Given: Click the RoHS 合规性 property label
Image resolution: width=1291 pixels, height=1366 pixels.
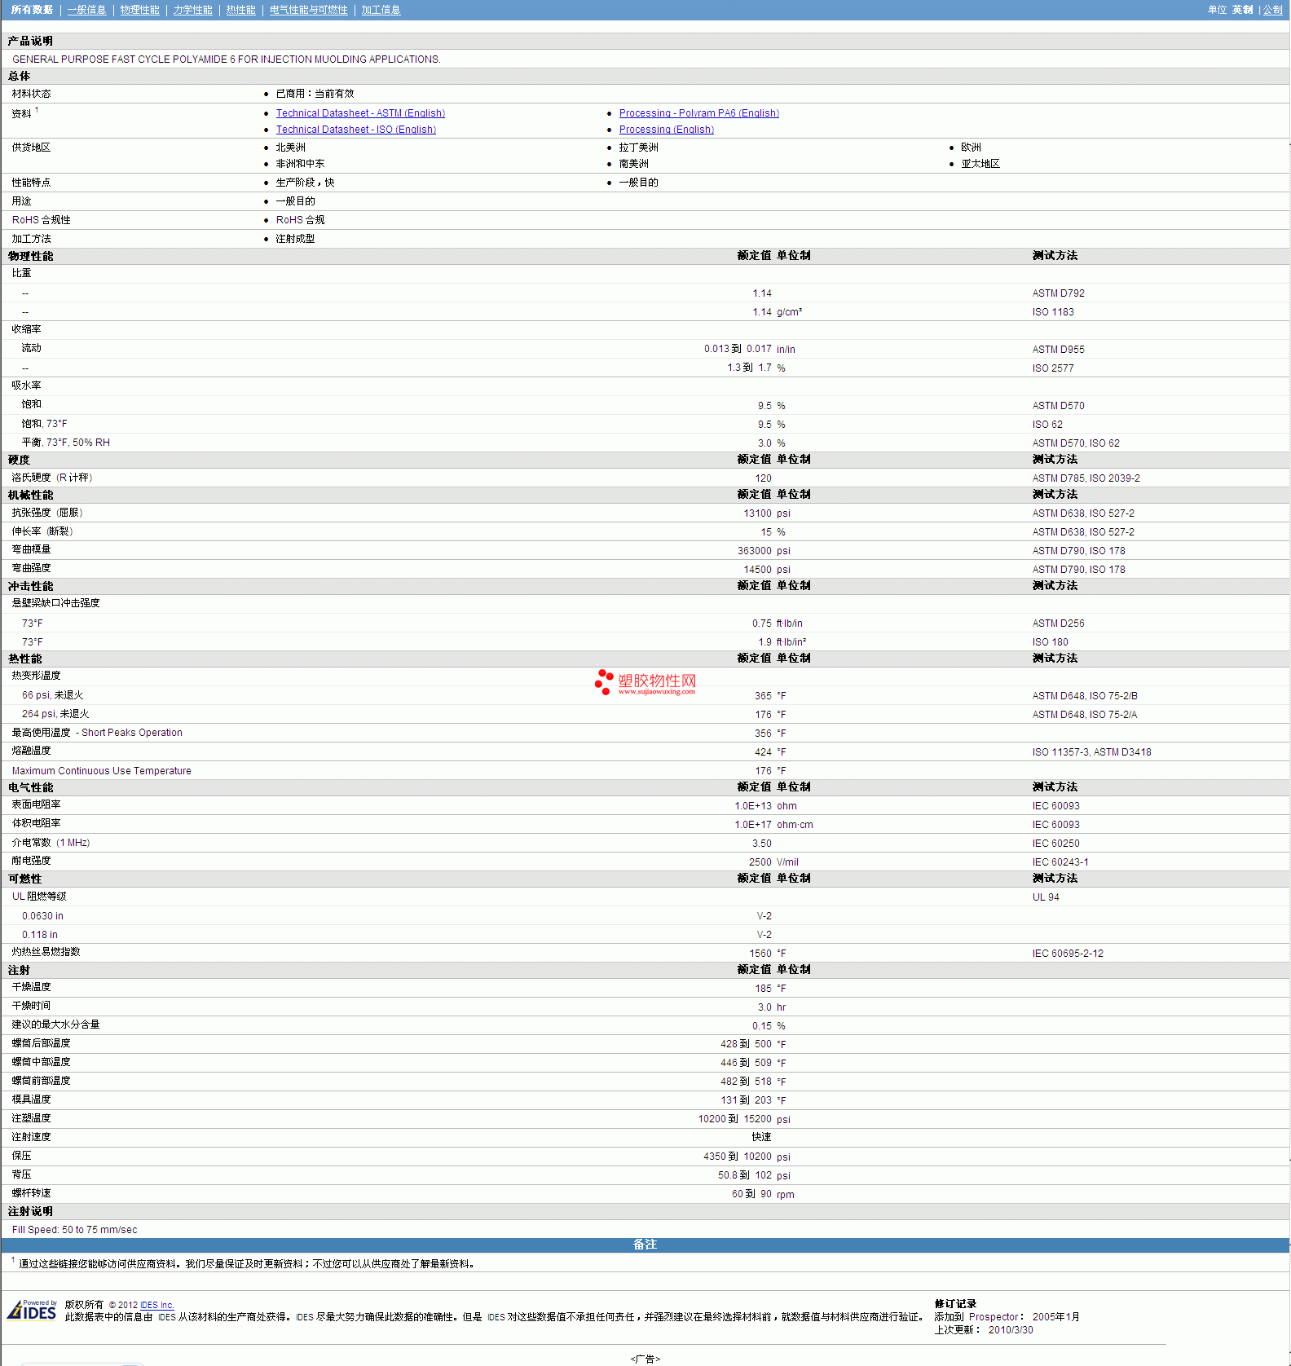Looking at the screenshot, I should pyautogui.click(x=41, y=220).
